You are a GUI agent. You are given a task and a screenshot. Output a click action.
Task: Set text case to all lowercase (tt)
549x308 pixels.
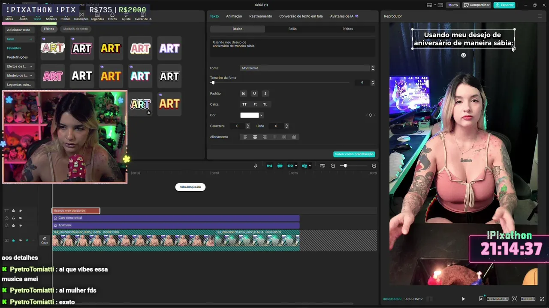click(x=255, y=104)
